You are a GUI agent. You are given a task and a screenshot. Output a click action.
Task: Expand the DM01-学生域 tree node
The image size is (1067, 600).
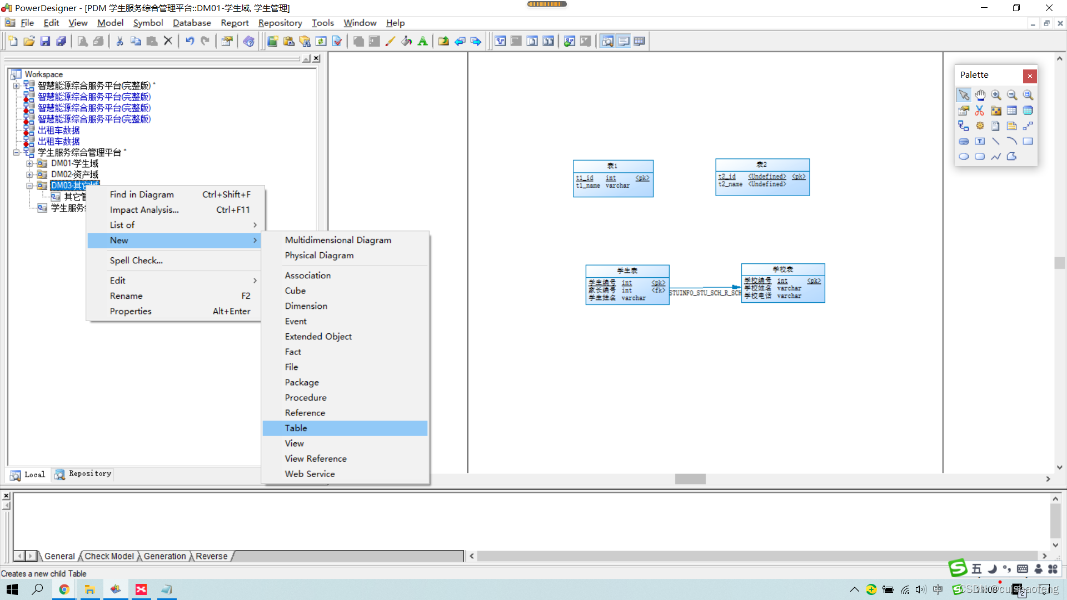pyautogui.click(x=29, y=163)
